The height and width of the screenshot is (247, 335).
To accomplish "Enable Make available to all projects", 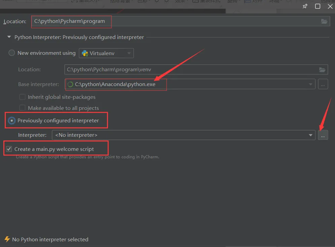I will tap(22, 108).
